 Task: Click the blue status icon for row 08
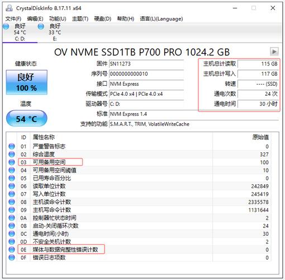[x=12, y=202]
